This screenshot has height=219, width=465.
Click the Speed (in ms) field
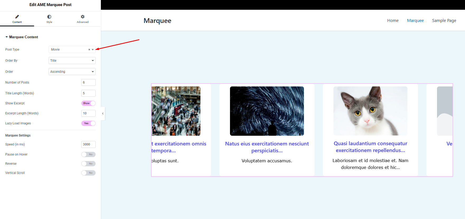coord(88,144)
